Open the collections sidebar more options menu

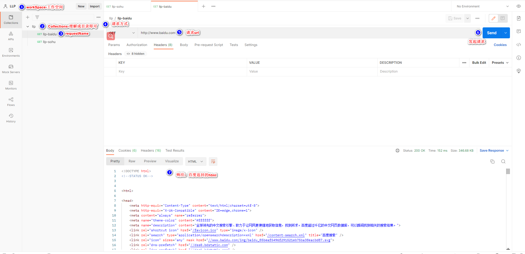[98, 17]
